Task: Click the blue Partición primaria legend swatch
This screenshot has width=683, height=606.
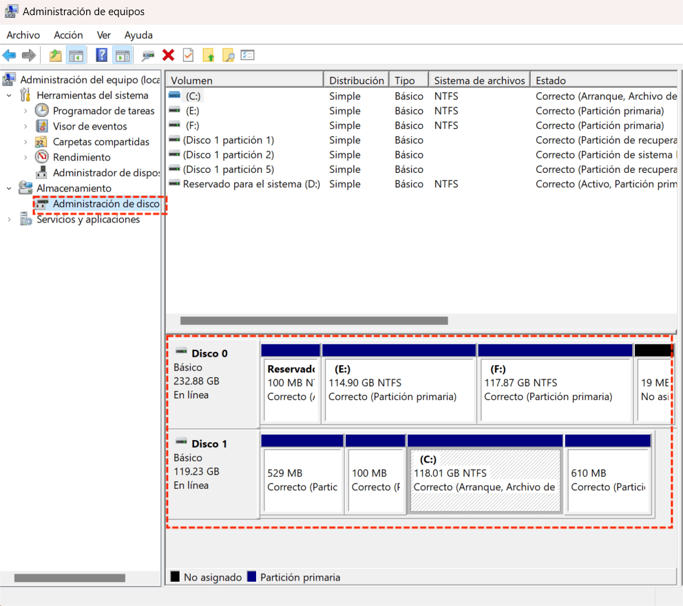Action: click(x=251, y=577)
